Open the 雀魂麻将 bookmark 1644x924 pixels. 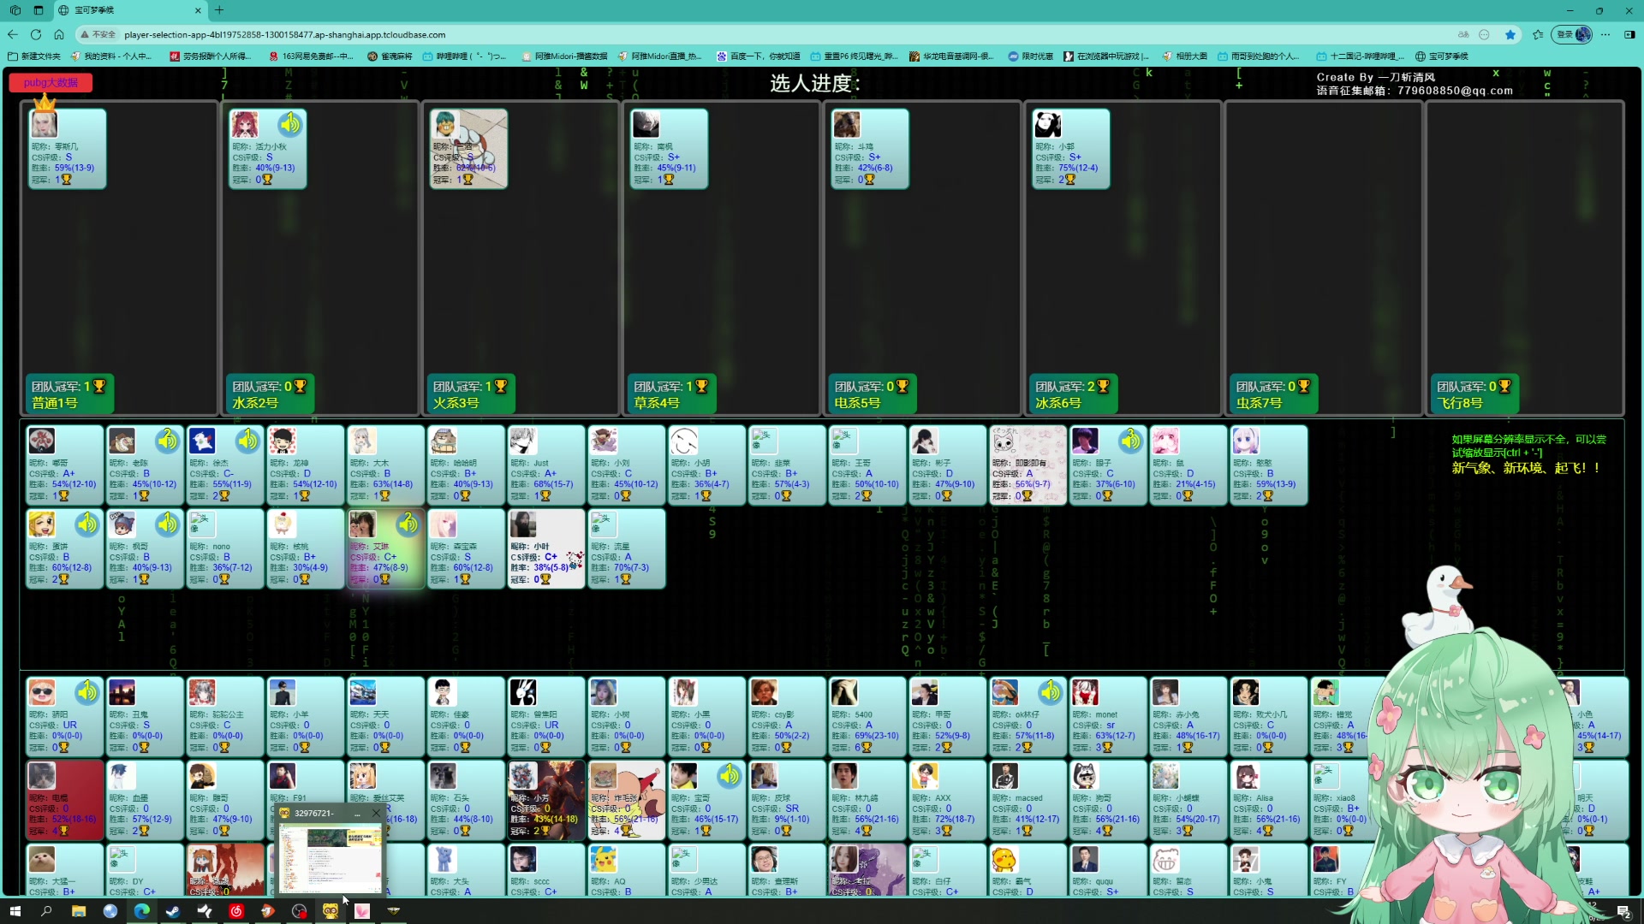tap(390, 56)
